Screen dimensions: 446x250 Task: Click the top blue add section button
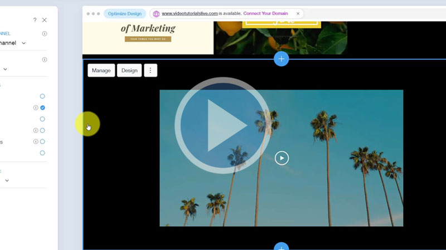(x=282, y=58)
